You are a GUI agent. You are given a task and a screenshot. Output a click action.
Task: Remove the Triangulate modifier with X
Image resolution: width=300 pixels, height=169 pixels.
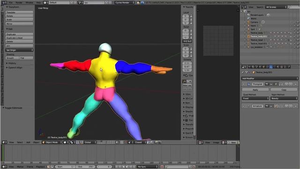tap(296, 84)
